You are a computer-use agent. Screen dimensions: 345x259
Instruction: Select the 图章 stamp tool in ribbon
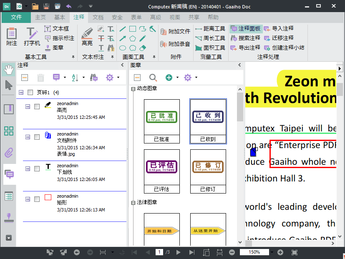(x=54, y=48)
